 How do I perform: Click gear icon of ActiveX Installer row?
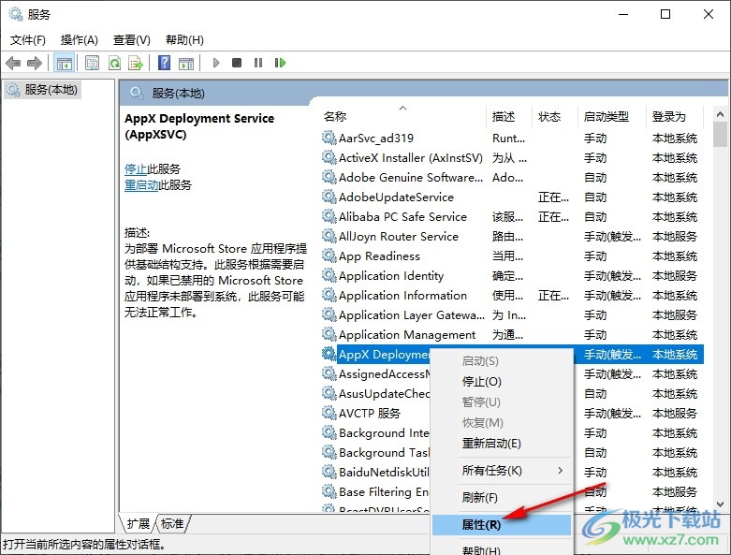(x=329, y=157)
